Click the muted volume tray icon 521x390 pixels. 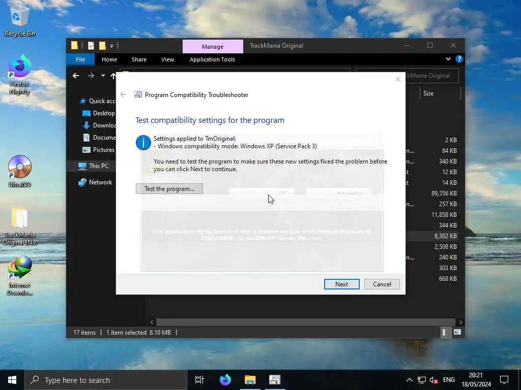pyautogui.click(x=433, y=380)
